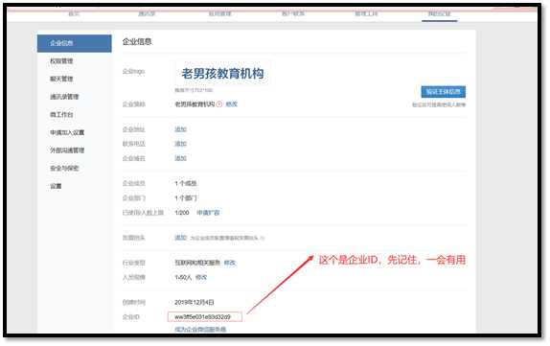Image resolution: width=550 pixels, height=346 pixels.
Task: Click the blue 验证主体信息 button
Action: pyautogui.click(x=444, y=92)
